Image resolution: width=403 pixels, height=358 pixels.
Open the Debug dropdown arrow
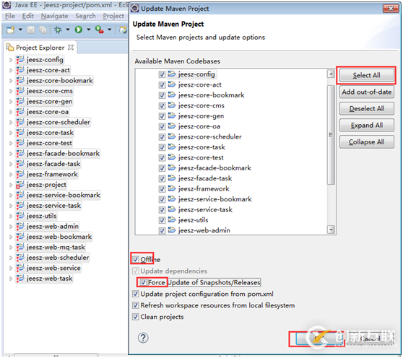click(x=68, y=30)
